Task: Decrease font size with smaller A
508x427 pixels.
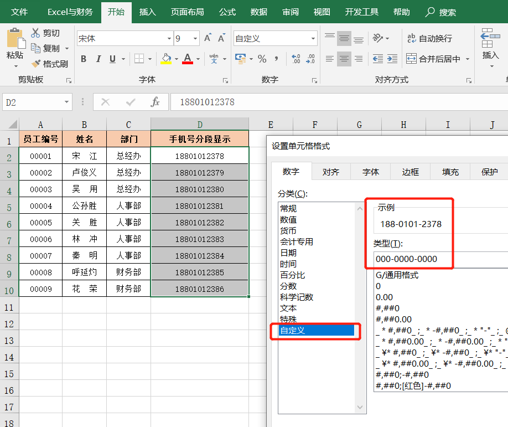Action: click(x=221, y=38)
